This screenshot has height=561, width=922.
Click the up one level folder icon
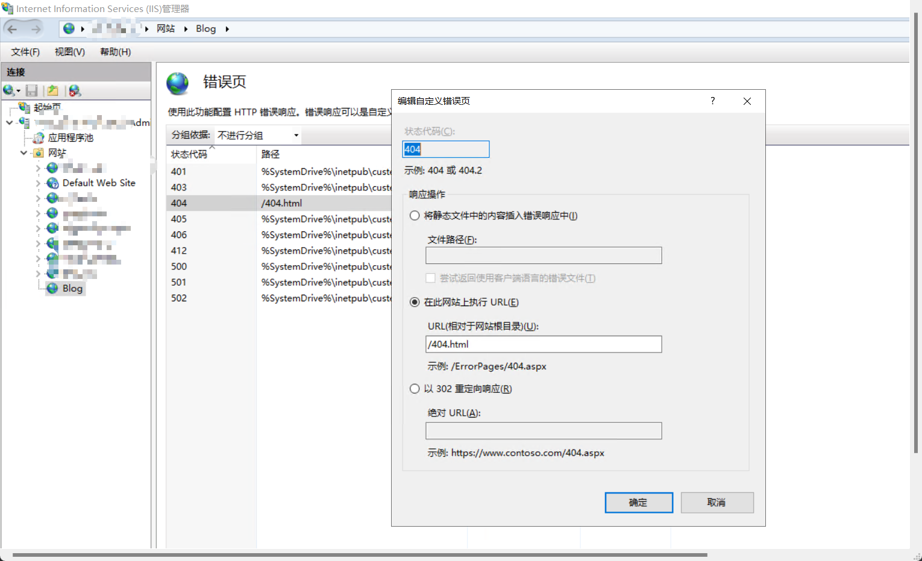click(x=53, y=90)
